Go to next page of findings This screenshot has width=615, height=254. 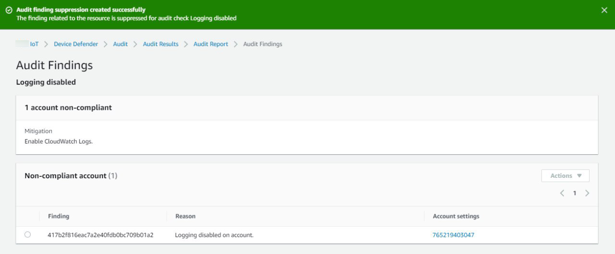click(x=587, y=193)
